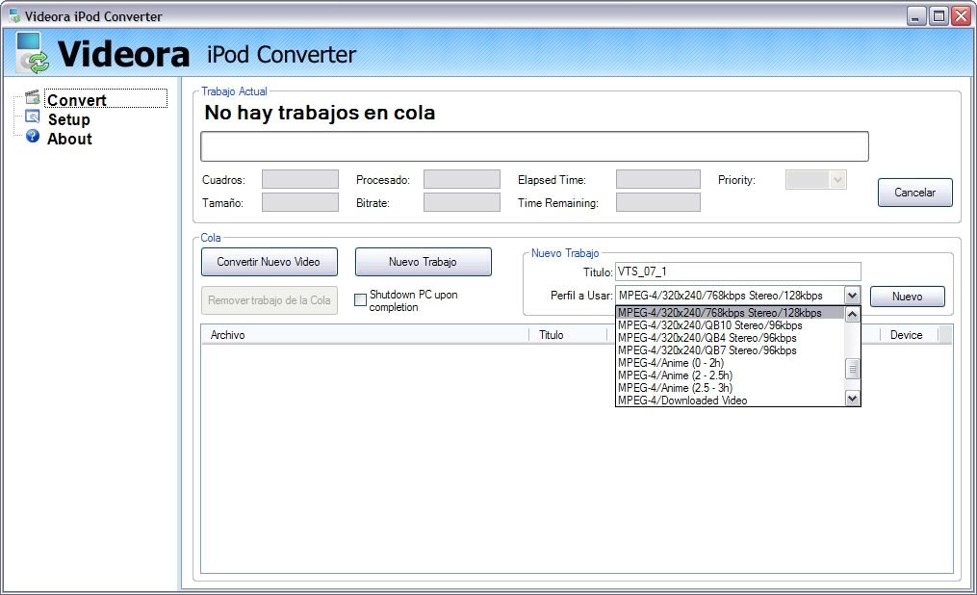Maximize the Videora window
Image resolution: width=977 pixels, height=595 pixels.
(938, 15)
